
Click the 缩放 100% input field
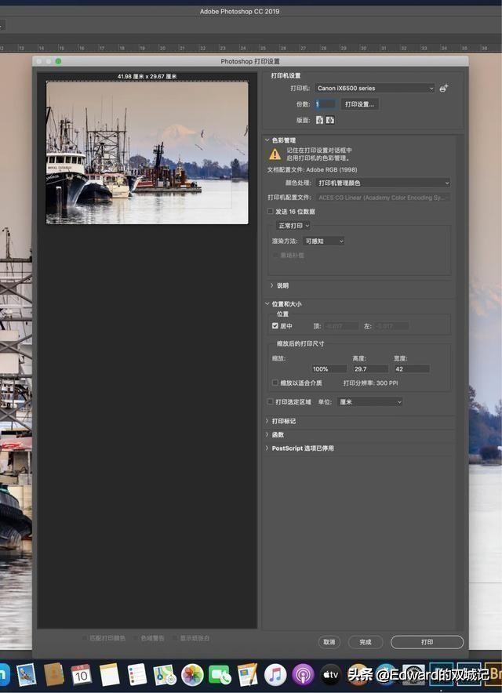[329, 368]
